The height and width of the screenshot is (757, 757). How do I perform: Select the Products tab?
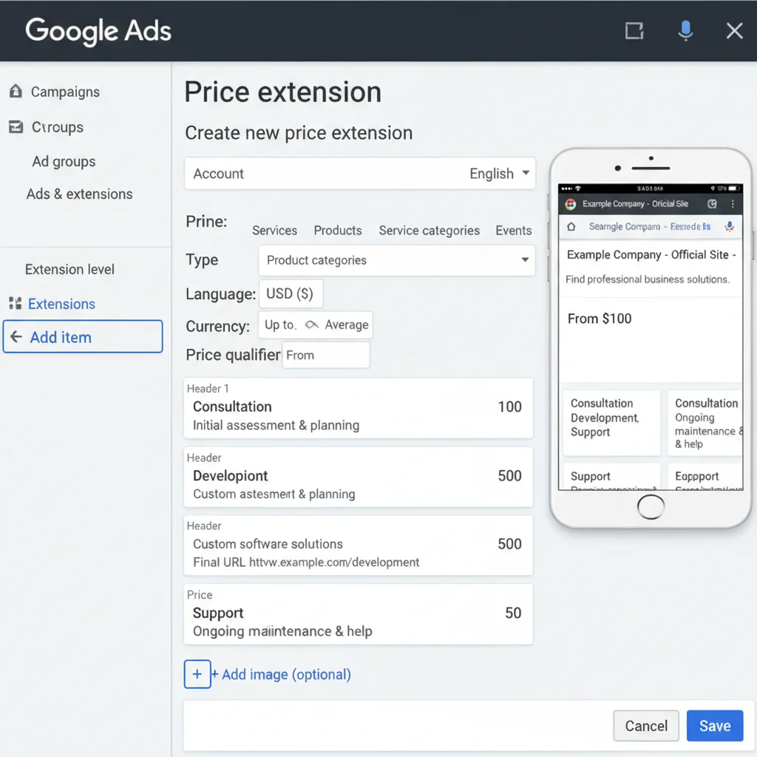[x=337, y=231]
